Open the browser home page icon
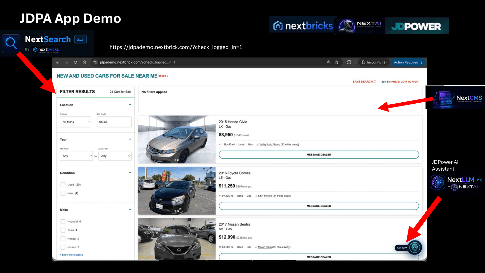This screenshot has height=273, width=485. pos(84,62)
